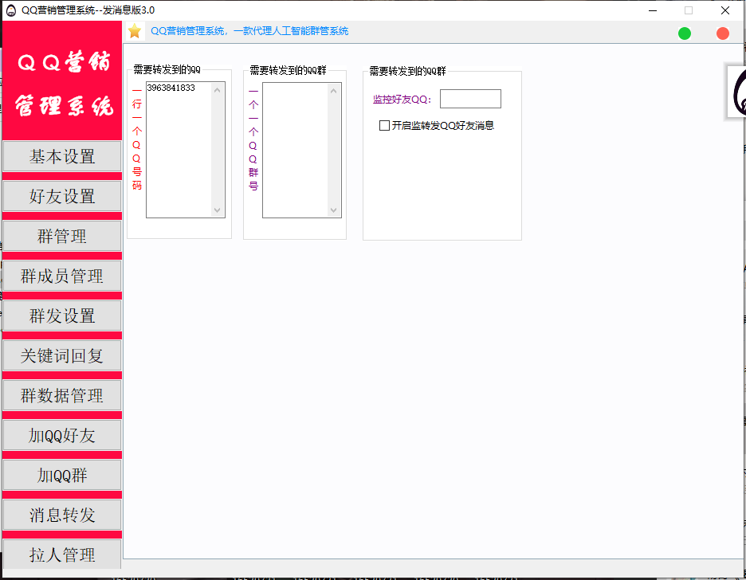Open 拉人管理 section
The image size is (746, 580).
pos(62,555)
